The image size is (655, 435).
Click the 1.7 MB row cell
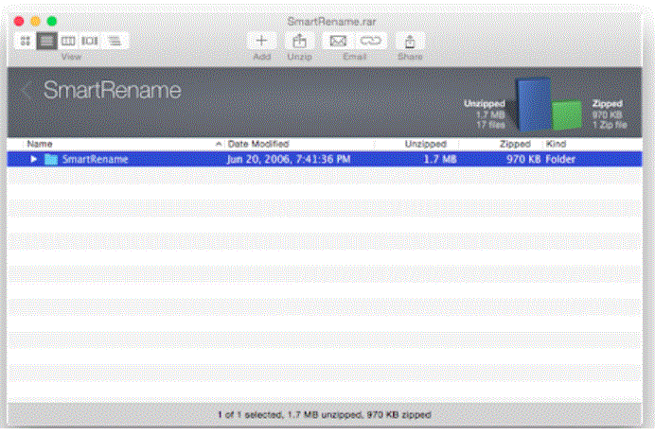440,159
